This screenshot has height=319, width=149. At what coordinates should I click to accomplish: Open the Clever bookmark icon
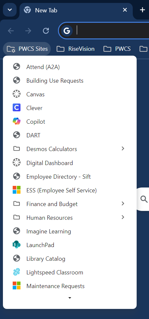click(x=17, y=108)
